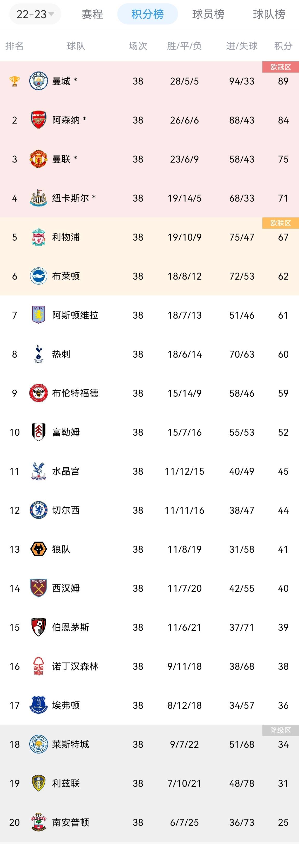Screen dimensions: 299x844
Task: Open the Wolves wolf-head logo
Action: [39, 549]
